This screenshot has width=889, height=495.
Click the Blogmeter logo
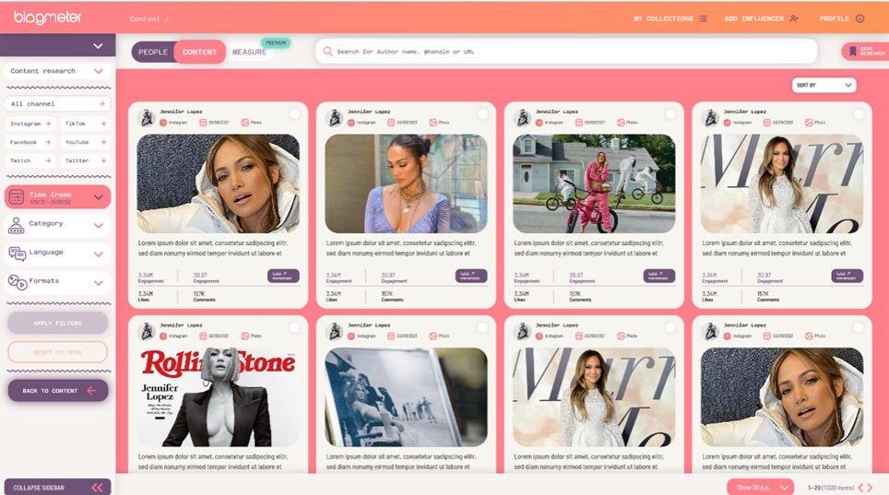pyautogui.click(x=48, y=18)
